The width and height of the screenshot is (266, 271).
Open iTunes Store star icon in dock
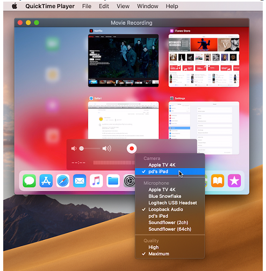pyautogui.click(x=234, y=181)
